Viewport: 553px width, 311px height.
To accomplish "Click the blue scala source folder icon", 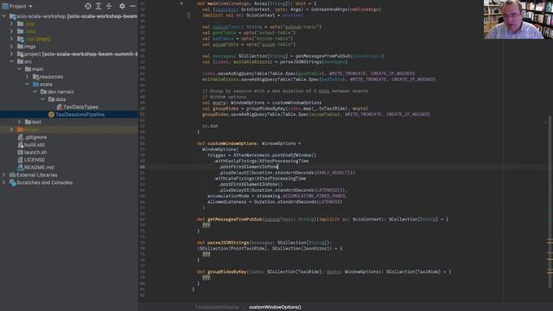I will click(35, 85).
